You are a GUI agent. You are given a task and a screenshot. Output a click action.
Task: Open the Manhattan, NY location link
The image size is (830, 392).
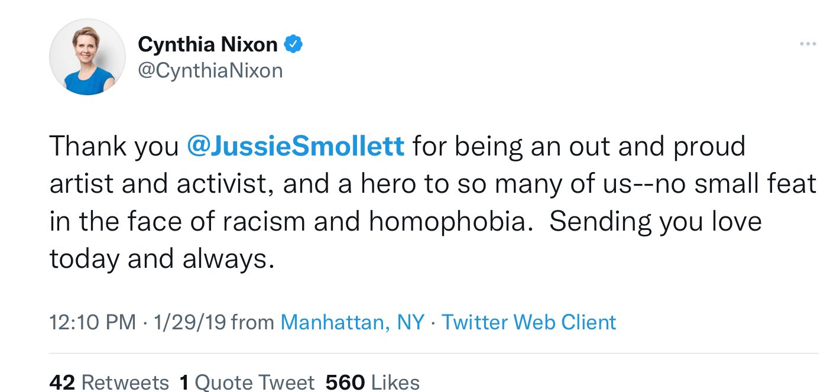click(352, 322)
